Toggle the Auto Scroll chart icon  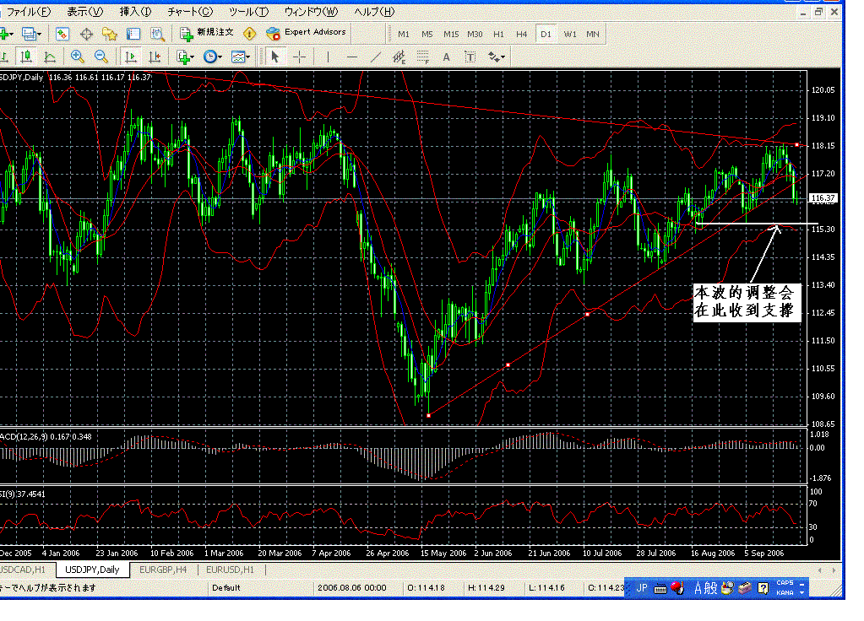coord(131,57)
